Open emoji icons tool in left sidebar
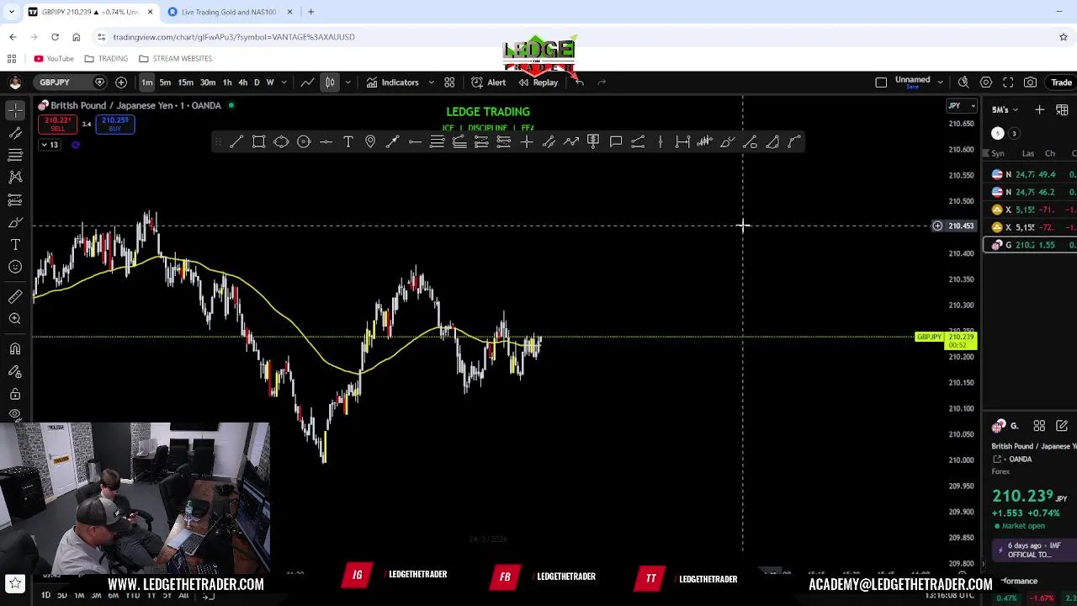This screenshot has height=606, width=1077. click(x=15, y=267)
